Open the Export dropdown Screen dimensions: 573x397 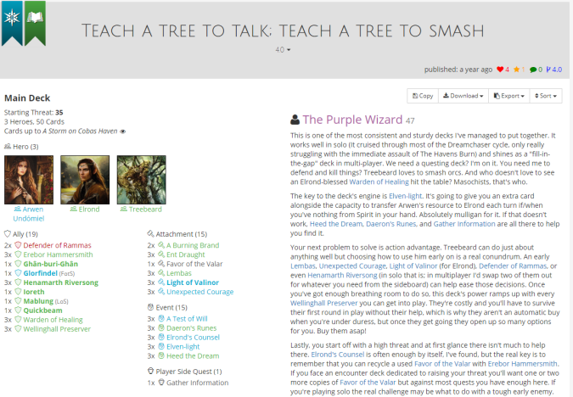(509, 96)
